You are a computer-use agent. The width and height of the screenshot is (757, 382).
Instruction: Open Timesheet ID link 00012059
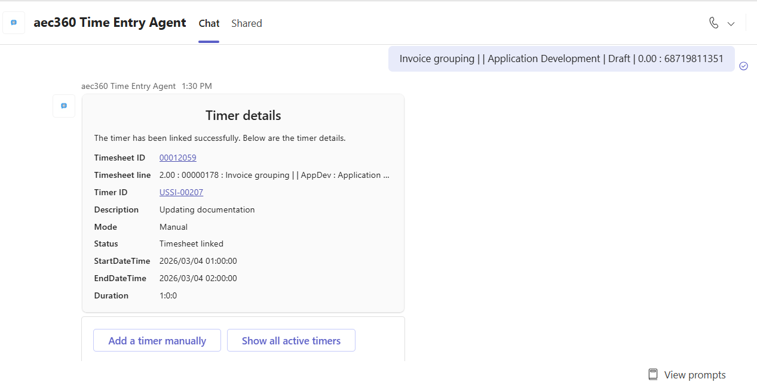pos(177,158)
